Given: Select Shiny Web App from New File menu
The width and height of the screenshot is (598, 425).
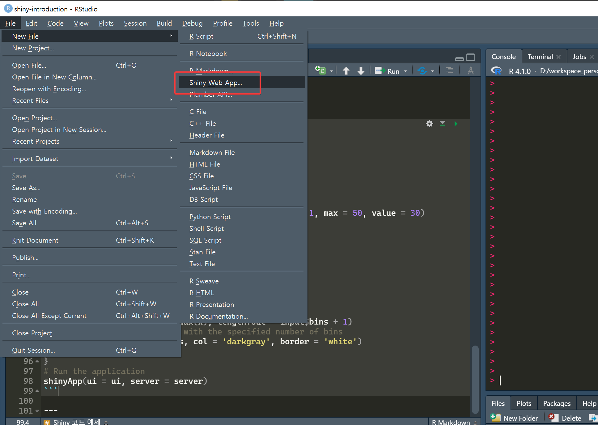Looking at the screenshot, I should pos(216,83).
